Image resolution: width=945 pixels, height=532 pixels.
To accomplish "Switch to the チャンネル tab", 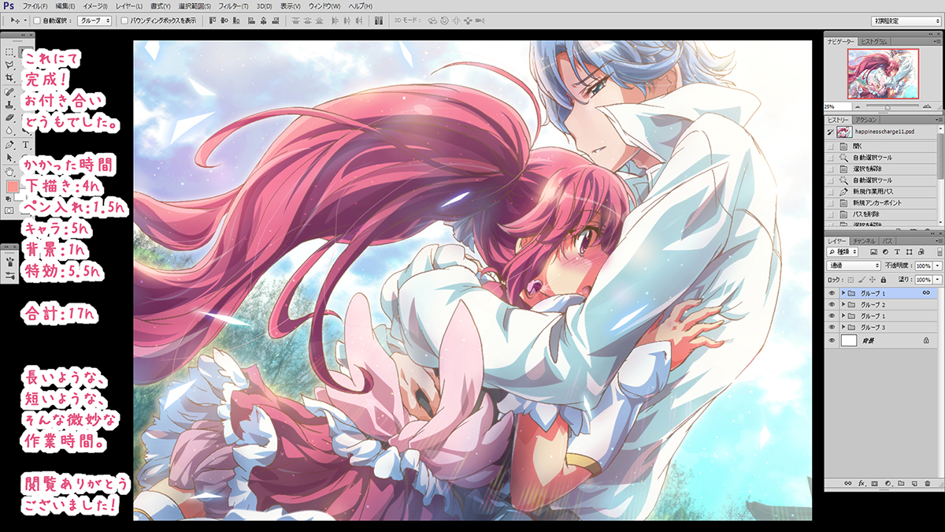I will click(x=864, y=240).
